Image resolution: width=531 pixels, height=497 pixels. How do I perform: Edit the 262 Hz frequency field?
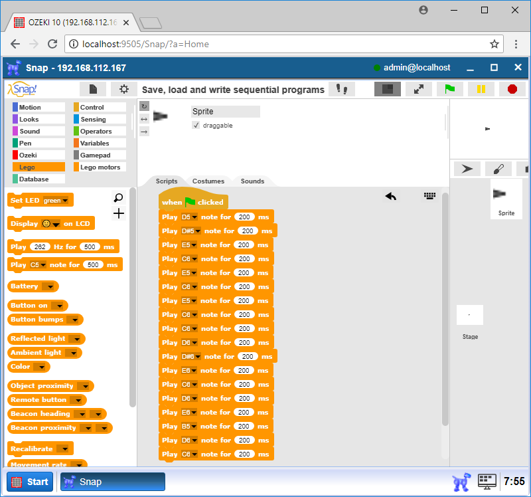[40, 247]
